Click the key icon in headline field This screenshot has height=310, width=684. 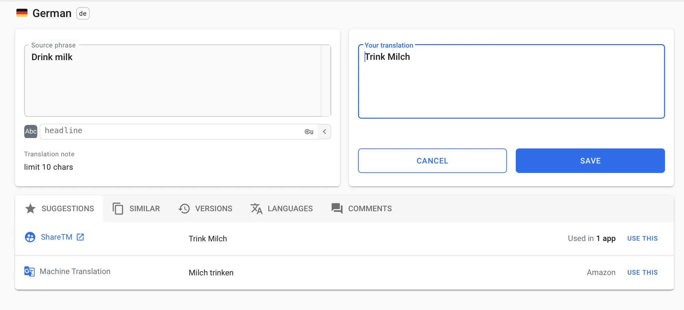309,132
